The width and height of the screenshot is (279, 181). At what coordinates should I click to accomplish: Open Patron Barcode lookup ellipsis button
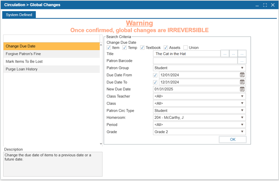pos(242,61)
